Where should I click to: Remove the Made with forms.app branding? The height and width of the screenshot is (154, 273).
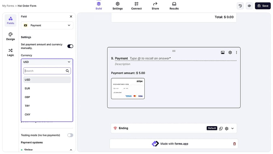(234, 144)
